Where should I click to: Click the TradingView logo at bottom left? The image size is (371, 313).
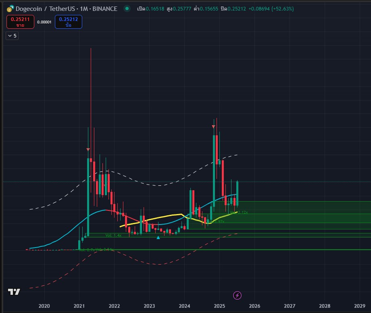pos(14,292)
